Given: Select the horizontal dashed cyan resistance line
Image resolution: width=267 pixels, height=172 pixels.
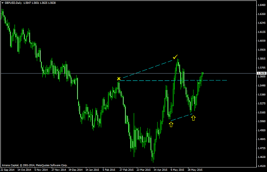Looking at the screenshot, I should (173, 80).
